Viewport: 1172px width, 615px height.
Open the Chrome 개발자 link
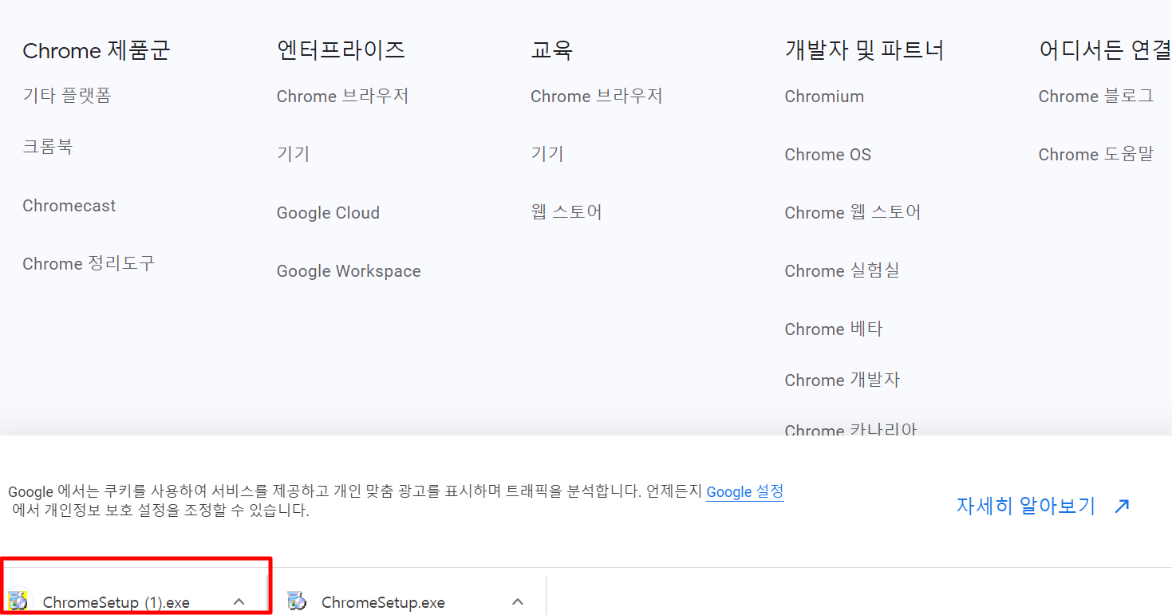point(842,380)
